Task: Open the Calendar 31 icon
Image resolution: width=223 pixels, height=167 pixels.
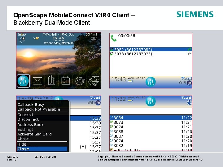Action: tap(65, 81)
